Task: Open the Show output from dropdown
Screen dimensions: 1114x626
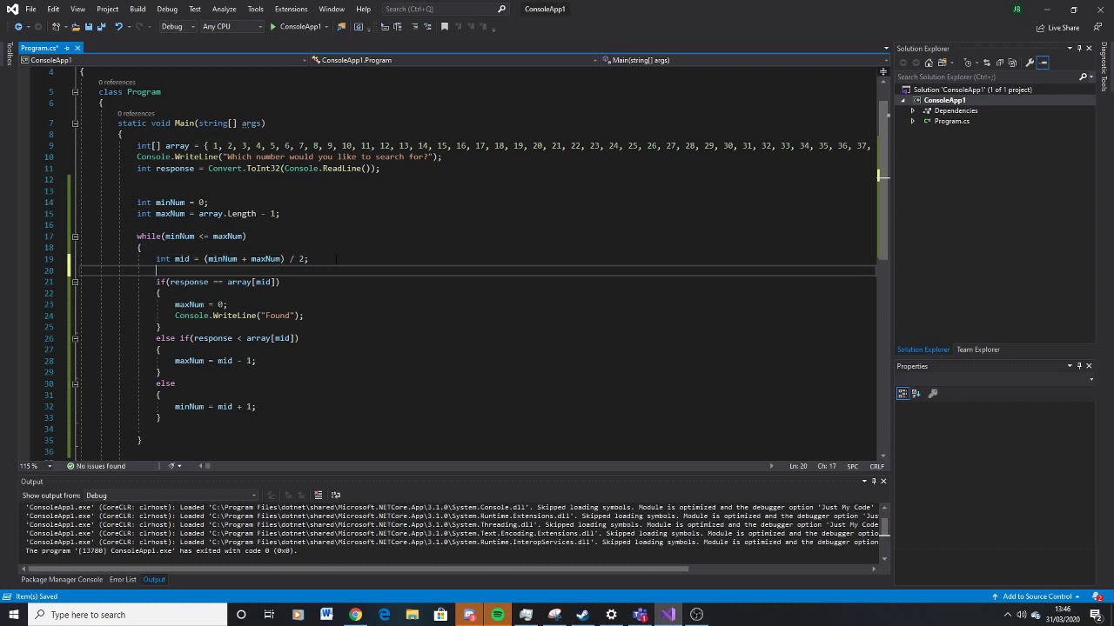Action: pyautogui.click(x=171, y=496)
